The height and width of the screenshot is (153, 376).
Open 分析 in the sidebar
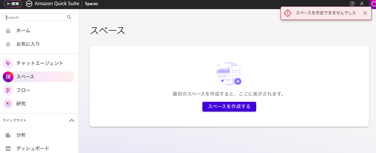click(38, 135)
